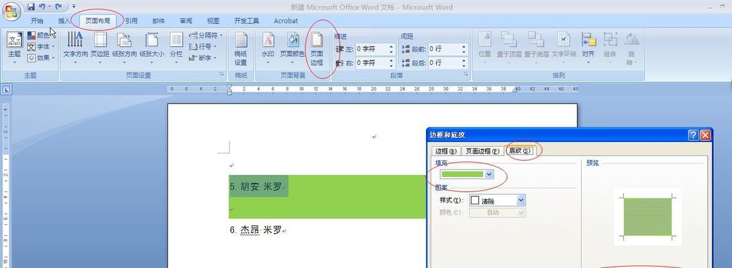The height and width of the screenshot is (268, 732).
Task: Open the 页面设置 page setup dialog launcher
Action: click(x=221, y=74)
